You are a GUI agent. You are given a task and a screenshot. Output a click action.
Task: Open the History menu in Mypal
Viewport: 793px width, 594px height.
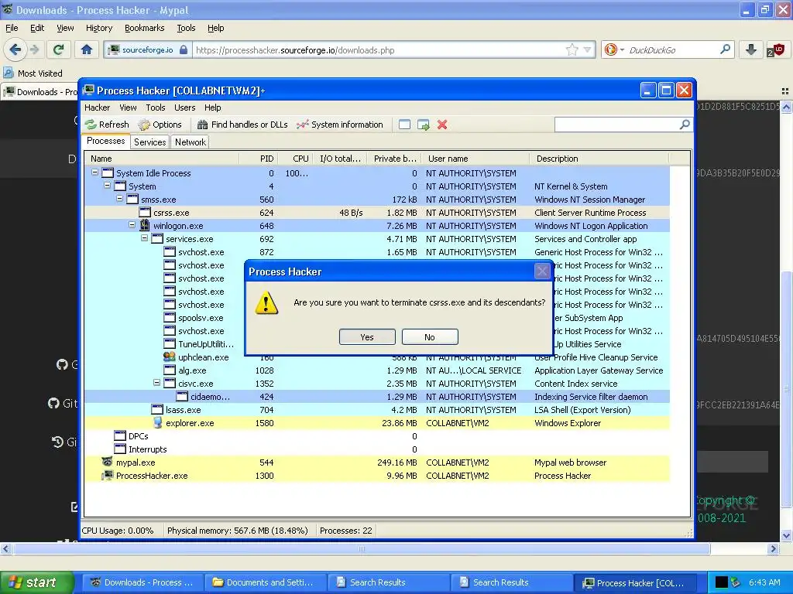99,29
